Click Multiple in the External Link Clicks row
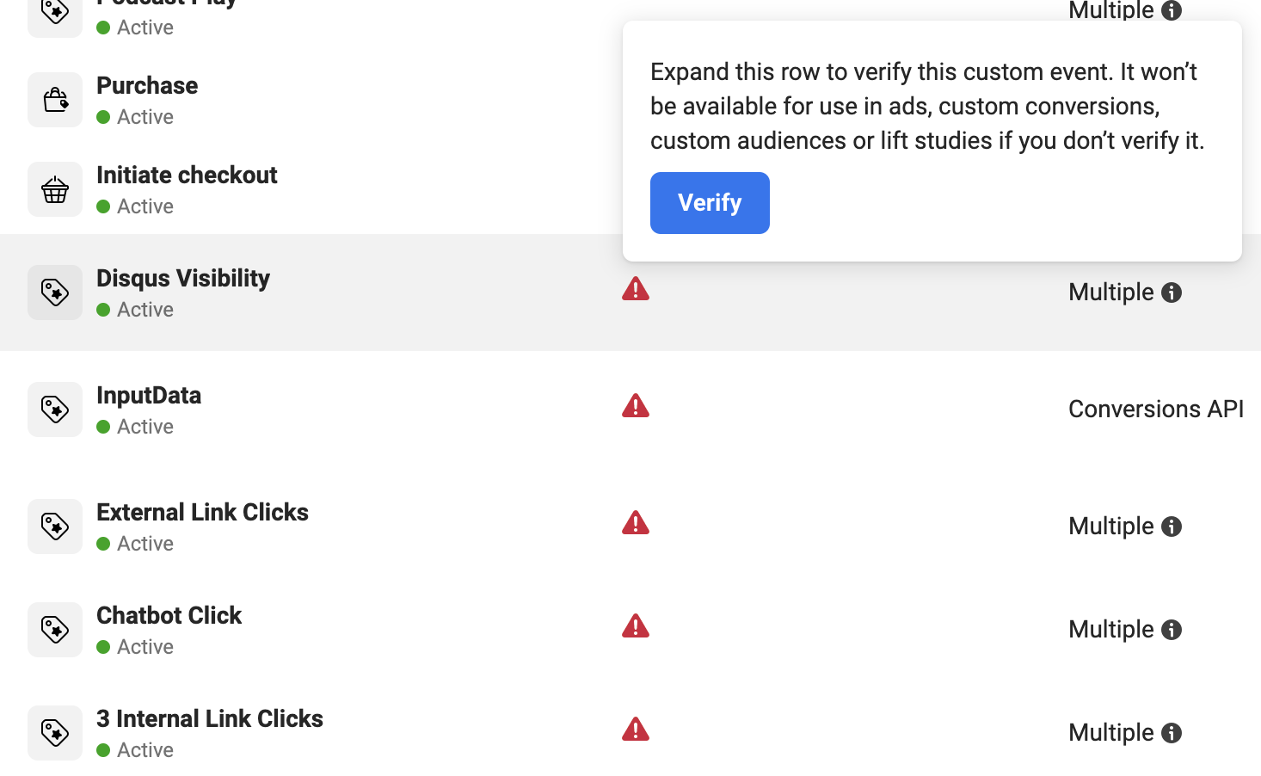The height and width of the screenshot is (776, 1261). tap(1111, 526)
